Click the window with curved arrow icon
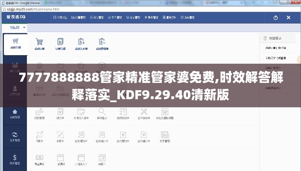The height and width of the screenshot is (171, 301). 102,158
